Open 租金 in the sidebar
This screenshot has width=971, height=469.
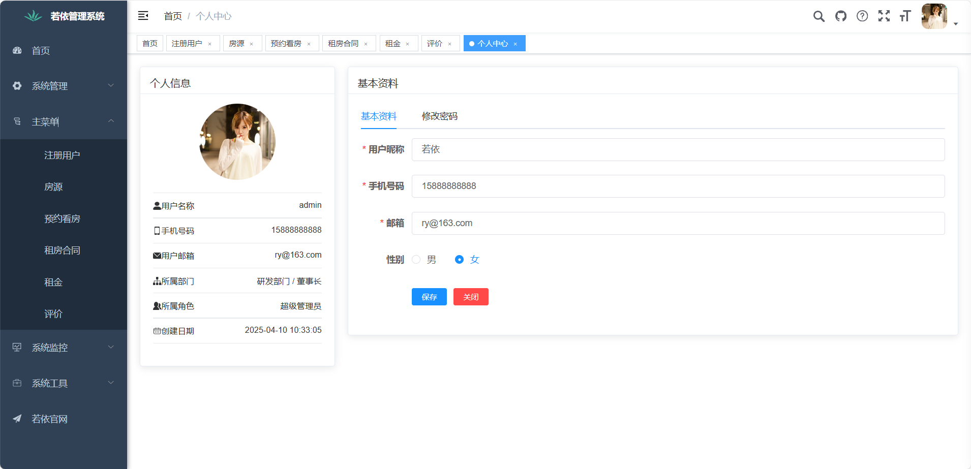64,282
